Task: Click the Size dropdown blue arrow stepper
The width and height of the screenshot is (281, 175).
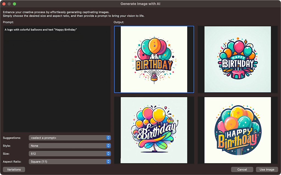Action: (x=108, y=154)
